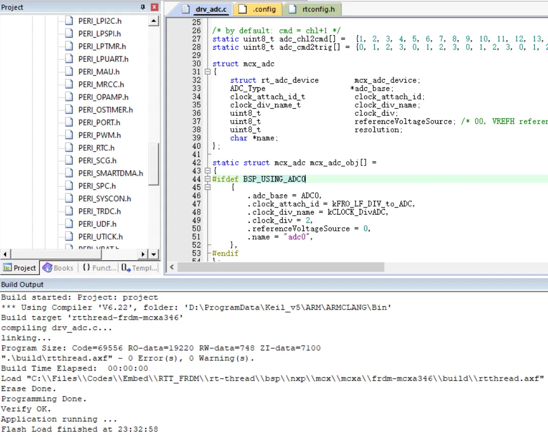Viewport: 548px width, 437px height.
Task: Open the rtconfig.h editor tab
Action: pos(313,9)
